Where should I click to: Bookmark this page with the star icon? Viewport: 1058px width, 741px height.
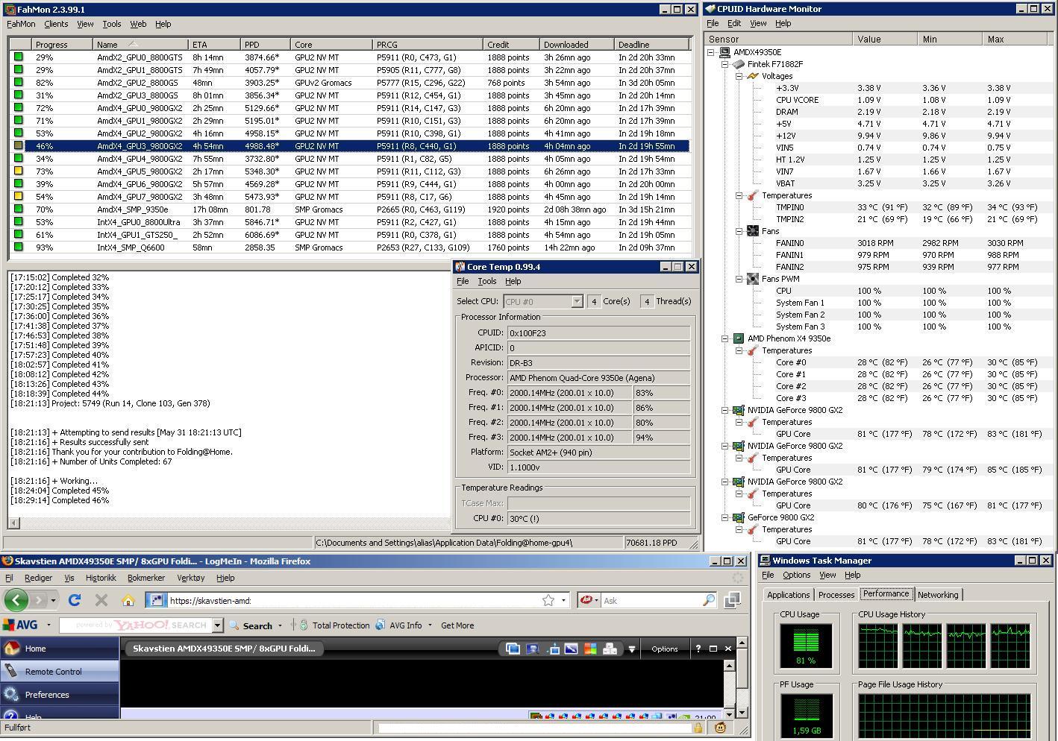[548, 600]
